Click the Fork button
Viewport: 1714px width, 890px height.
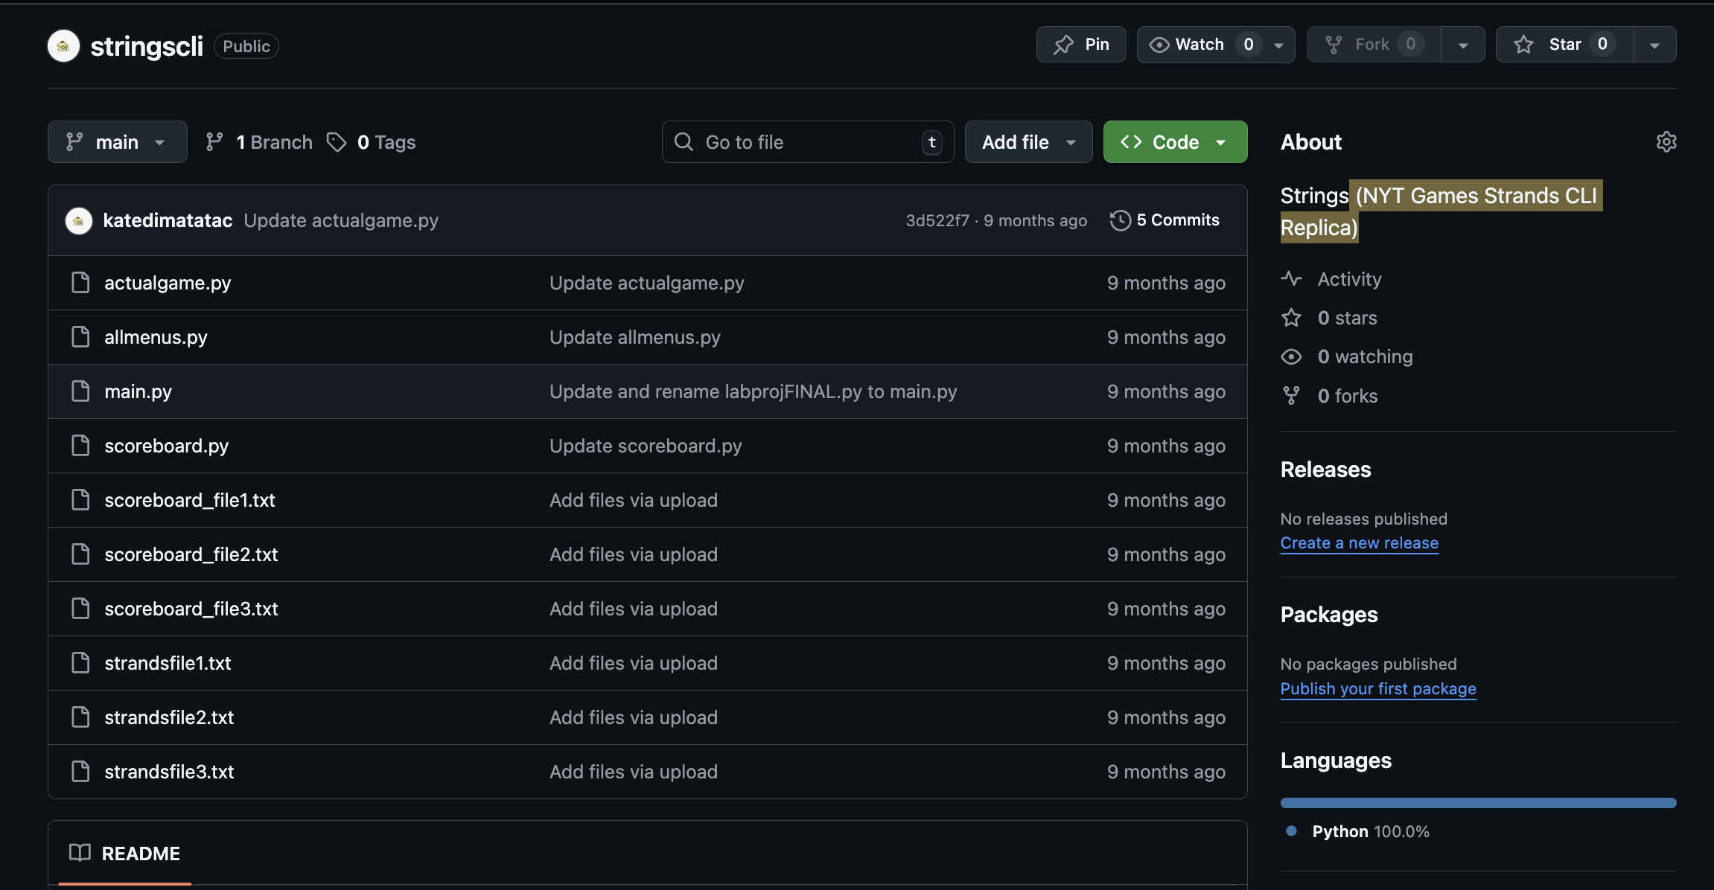click(1374, 45)
